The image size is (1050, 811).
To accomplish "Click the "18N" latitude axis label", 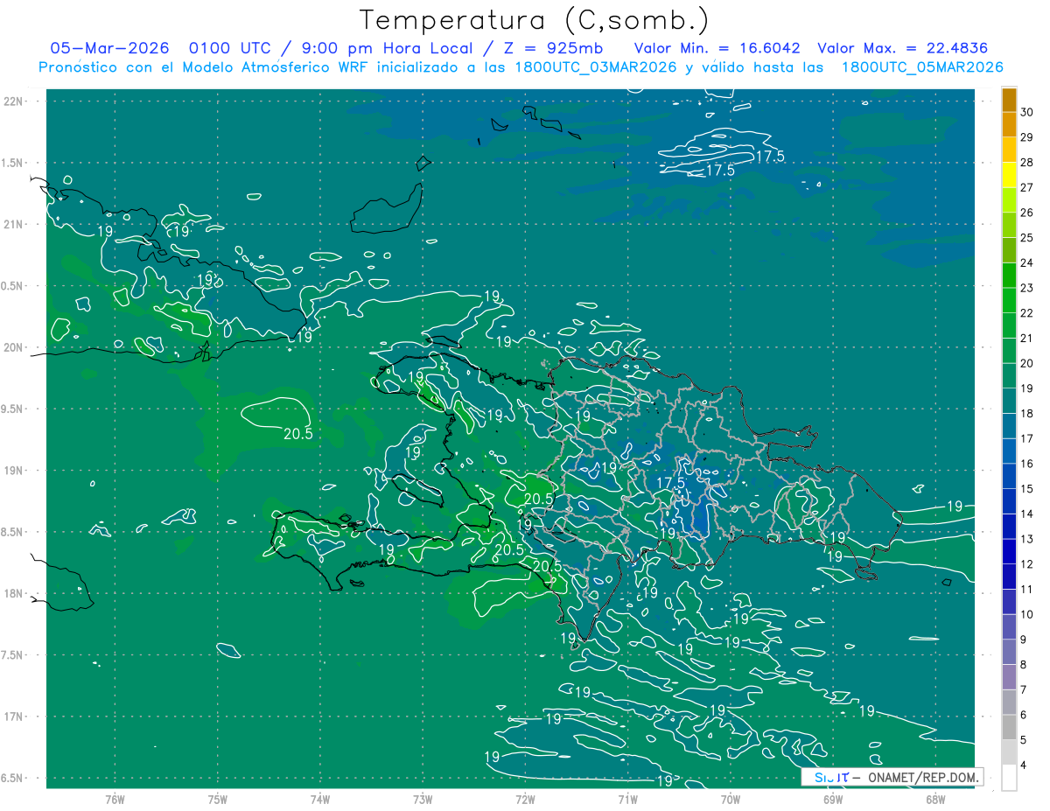I will pos(14,593).
